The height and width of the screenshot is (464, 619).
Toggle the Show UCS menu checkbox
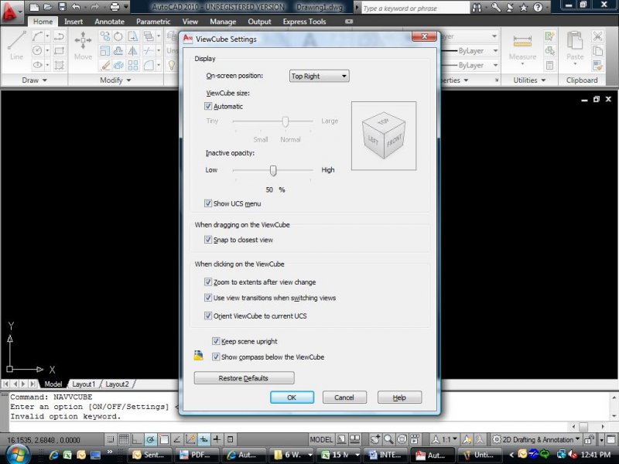click(x=208, y=203)
